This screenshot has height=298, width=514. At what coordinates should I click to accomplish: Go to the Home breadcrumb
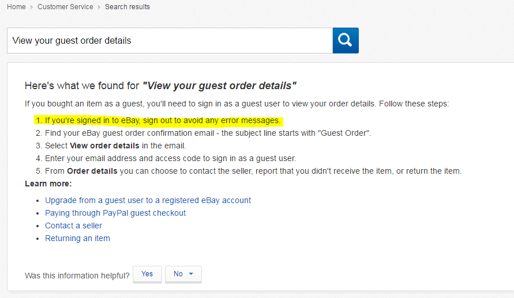coord(16,7)
